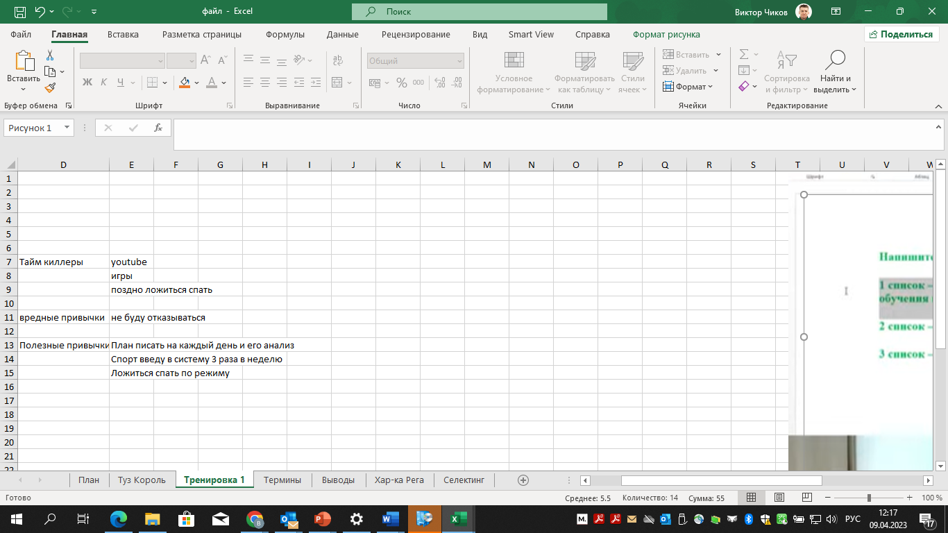The image size is (948, 533).
Task: Open Условное форматирование menu
Action: click(514, 72)
